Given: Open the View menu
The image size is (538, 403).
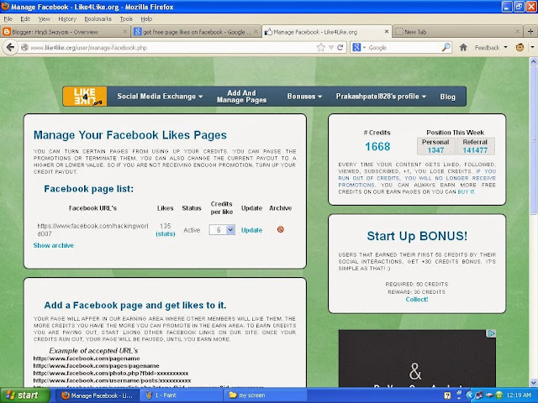Looking at the screenshot, I should (45, 18).
